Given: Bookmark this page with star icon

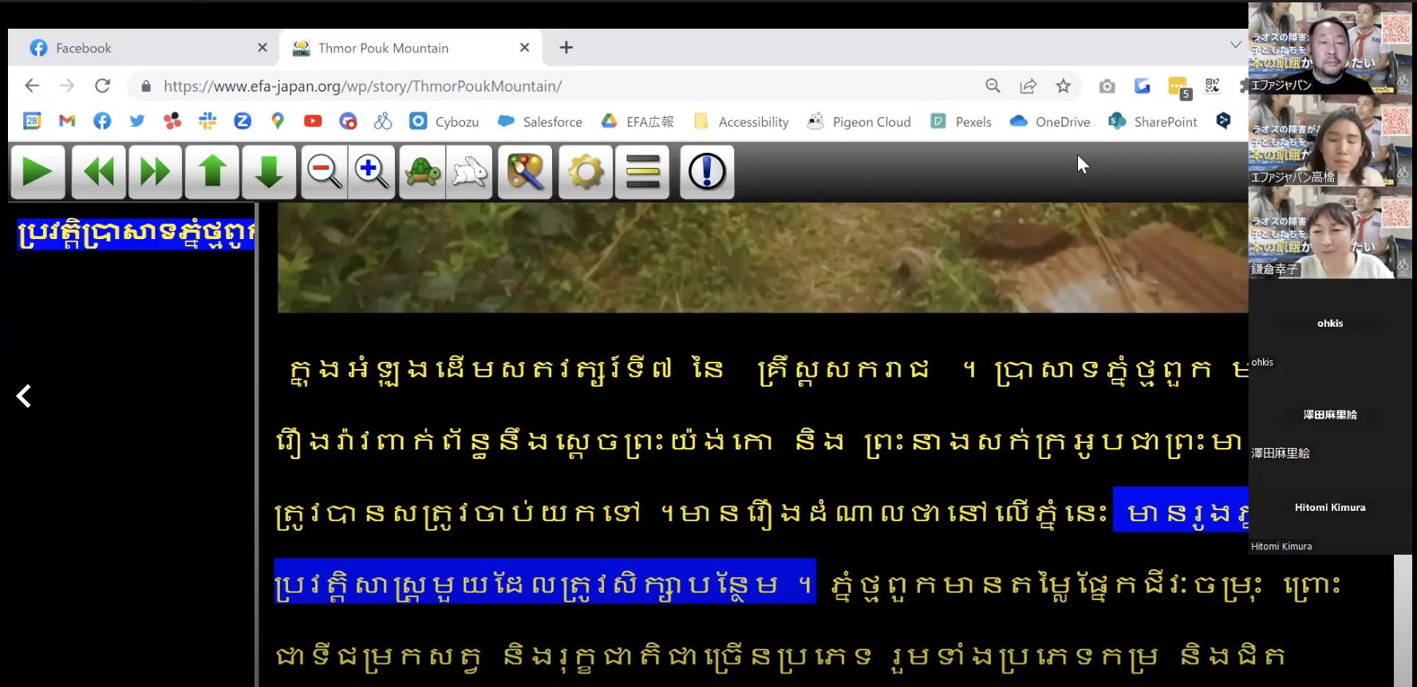Looking at the screenshot, I should [1063, 86].
